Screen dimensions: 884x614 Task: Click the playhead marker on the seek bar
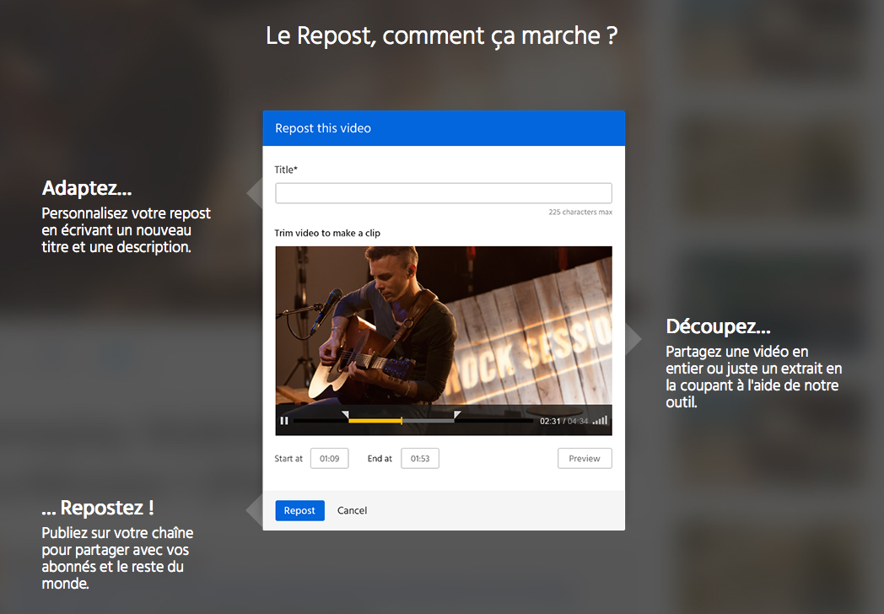click(402, 421)
